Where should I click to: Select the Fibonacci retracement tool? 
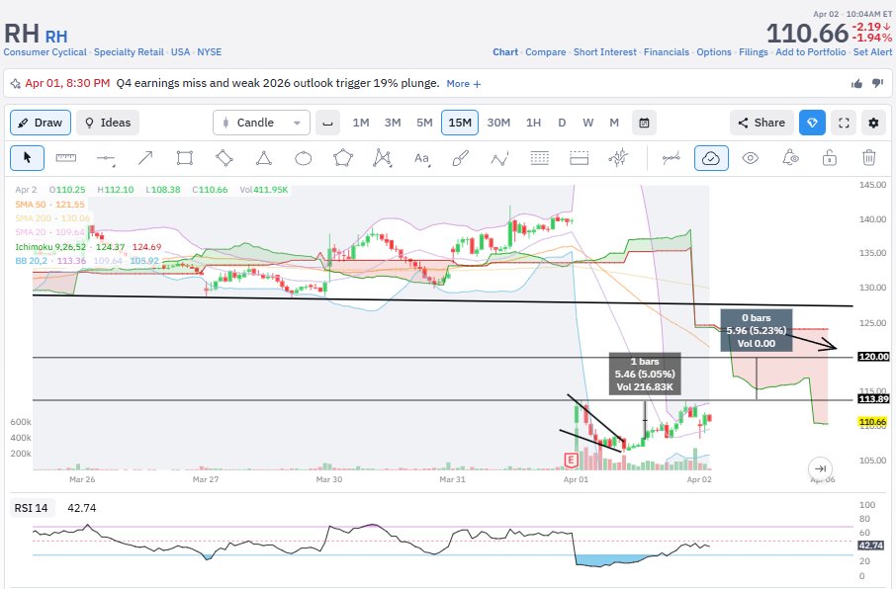539,158
